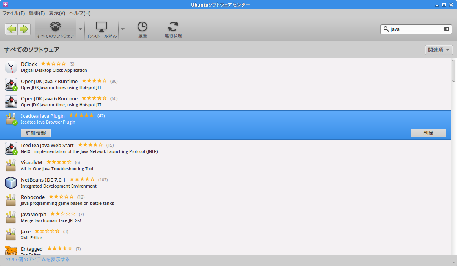Open the ファイル menu

[14, 13]
